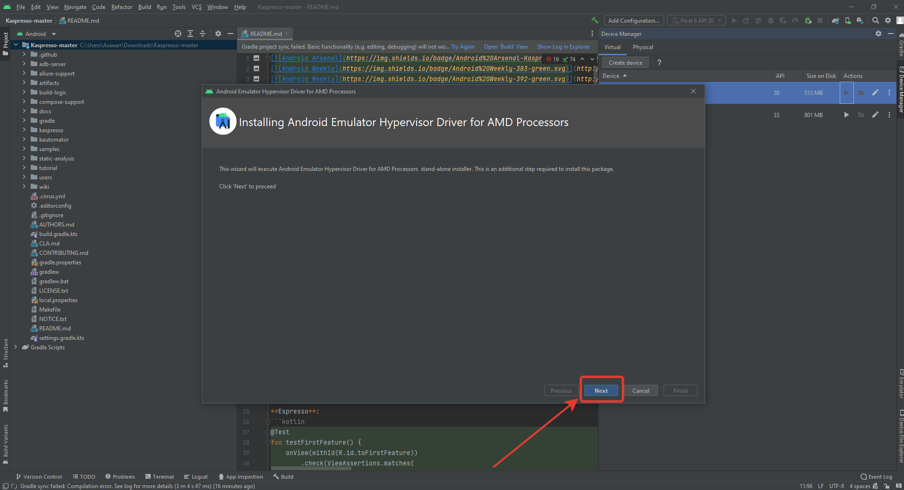
Task: Open Device Manager panel settings gear
Action: pyautogui.click(x=878, y=34)
